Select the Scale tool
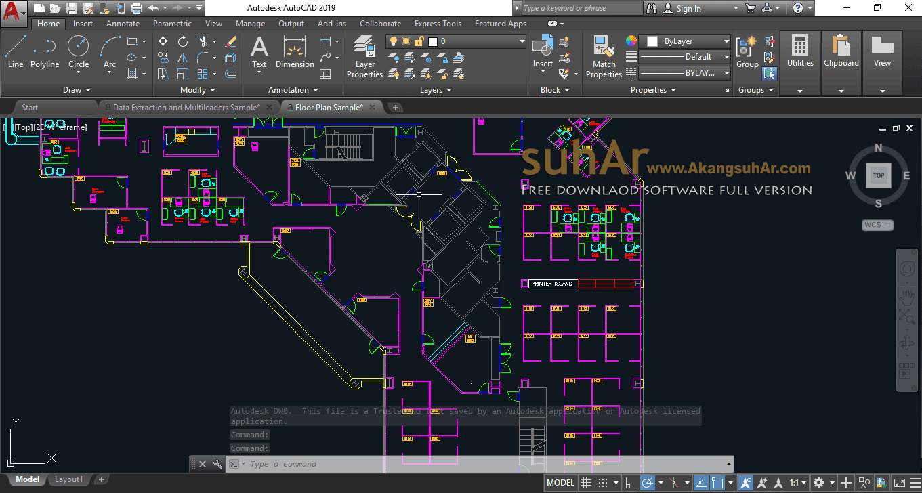Image resolution: width=922 pixels, height=493 pixels. pos(183,74)
